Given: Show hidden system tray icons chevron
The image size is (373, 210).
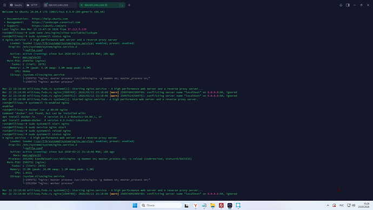Looking at the screenshot, I should coord(328,205).
